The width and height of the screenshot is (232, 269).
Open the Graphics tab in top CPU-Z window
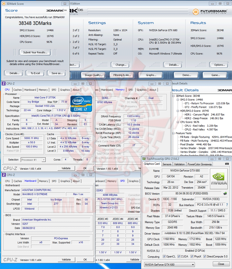tap(65, 90)
